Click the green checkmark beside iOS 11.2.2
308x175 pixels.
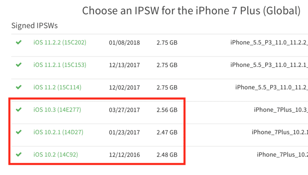click(18, 42)
